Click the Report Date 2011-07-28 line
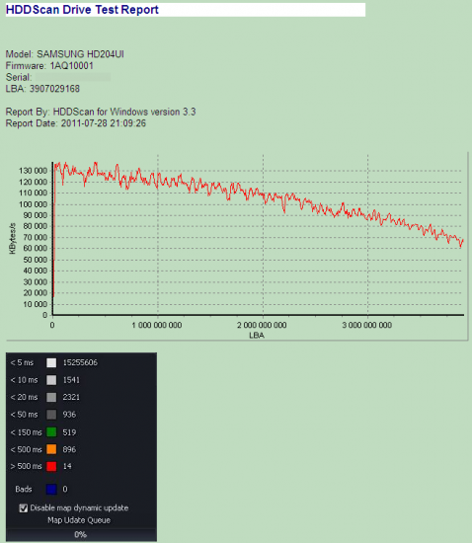 75,123
